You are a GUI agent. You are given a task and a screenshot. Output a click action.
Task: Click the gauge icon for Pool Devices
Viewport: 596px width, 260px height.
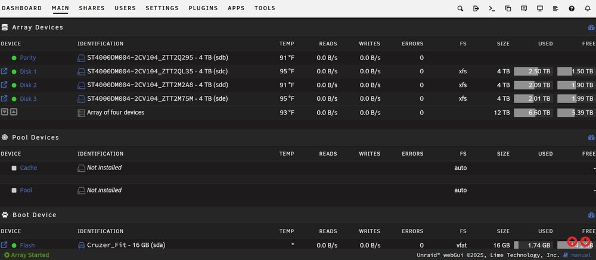591,138
